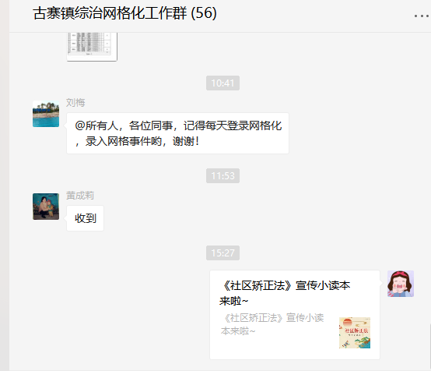Click the member count (56) in title

pos(204,13)
